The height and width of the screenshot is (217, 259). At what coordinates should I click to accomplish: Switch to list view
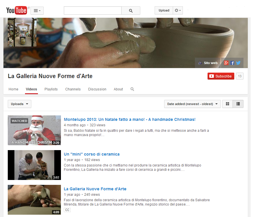point(238,104)
